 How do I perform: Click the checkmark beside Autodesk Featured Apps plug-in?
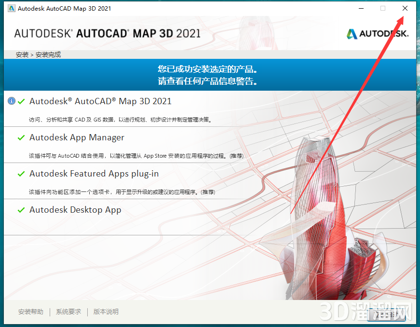tap(21, 174)
